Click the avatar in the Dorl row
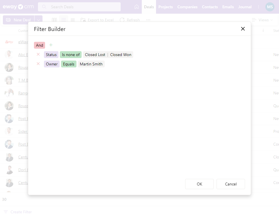 click(9, 170)
